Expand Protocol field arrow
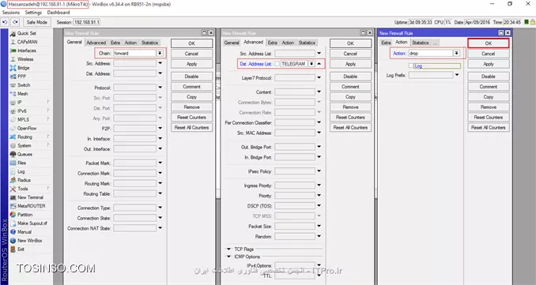The image size is (536, 285). 160,88
